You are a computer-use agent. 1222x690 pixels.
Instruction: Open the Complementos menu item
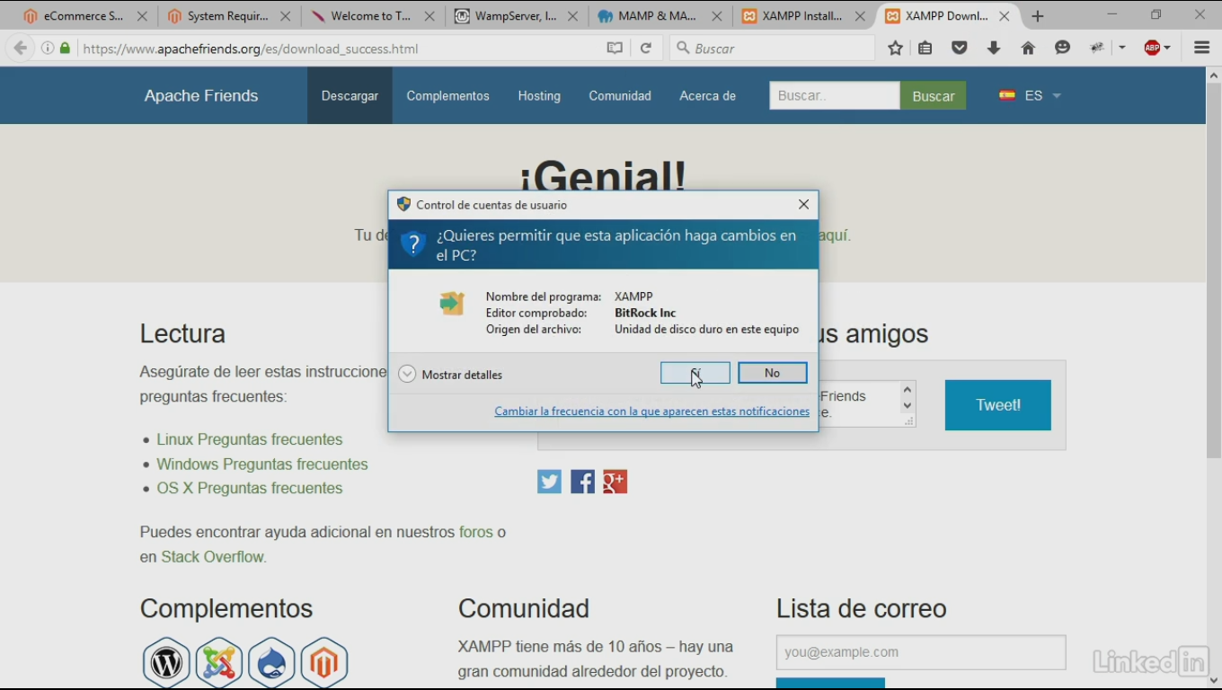[447, 96]
